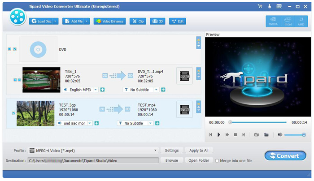The height and width of the screenshot is (181, 314).
Task: Start conversion with Convert button
Action: point(285,156)
